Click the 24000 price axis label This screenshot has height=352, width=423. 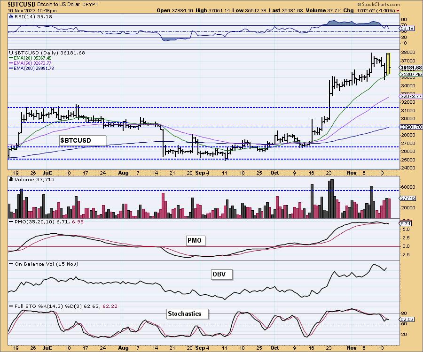(408, 168)
